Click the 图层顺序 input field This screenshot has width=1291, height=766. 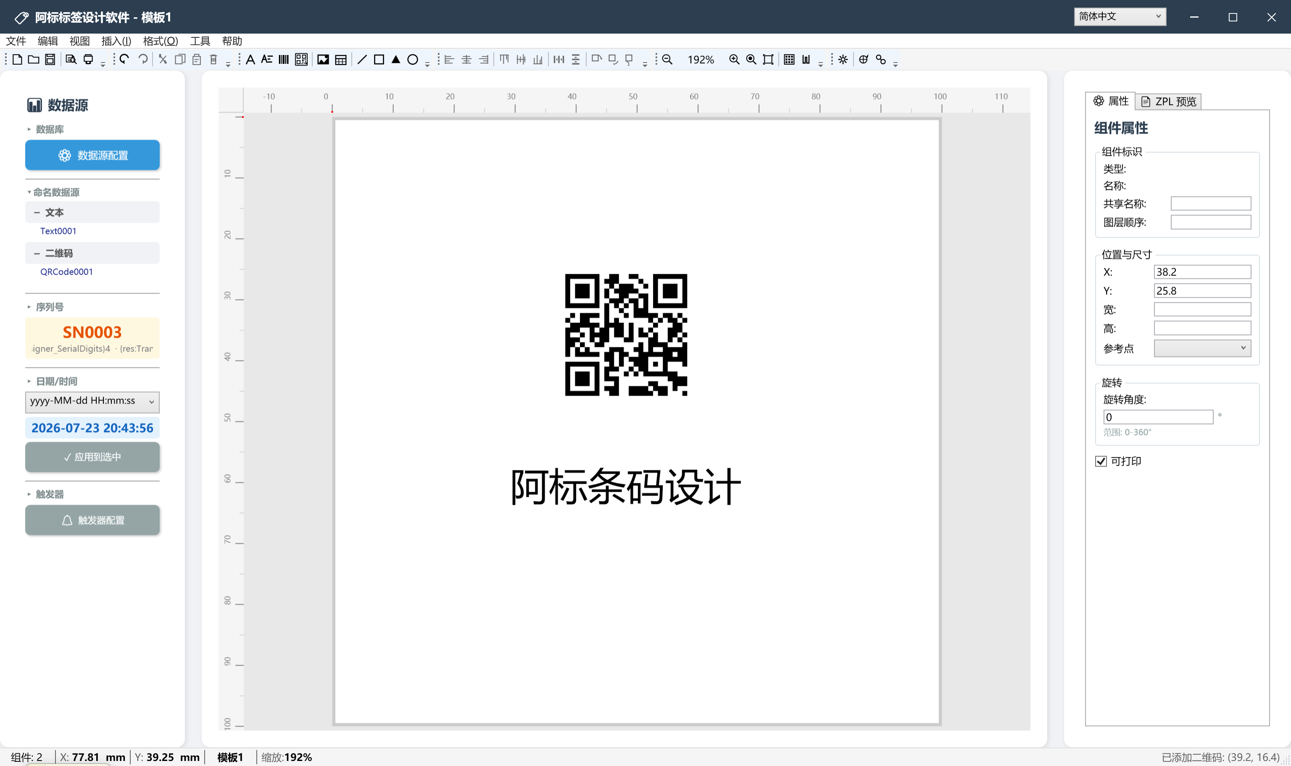coord(1210,222)
